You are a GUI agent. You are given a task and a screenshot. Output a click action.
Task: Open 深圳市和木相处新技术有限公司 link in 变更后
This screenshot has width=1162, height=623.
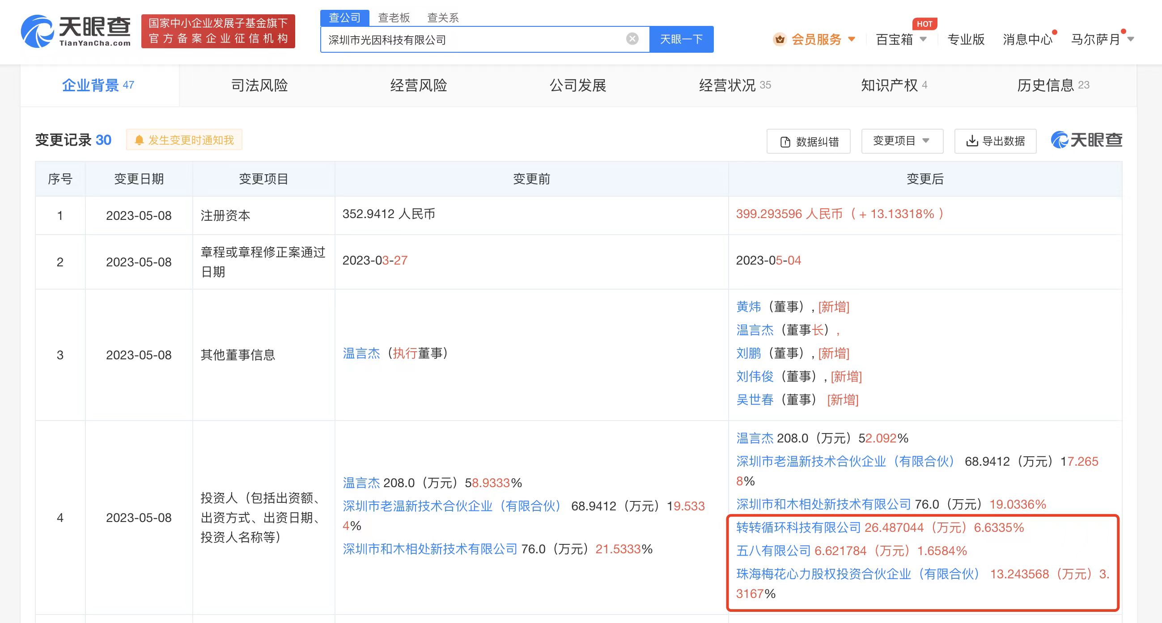[823, 505]
